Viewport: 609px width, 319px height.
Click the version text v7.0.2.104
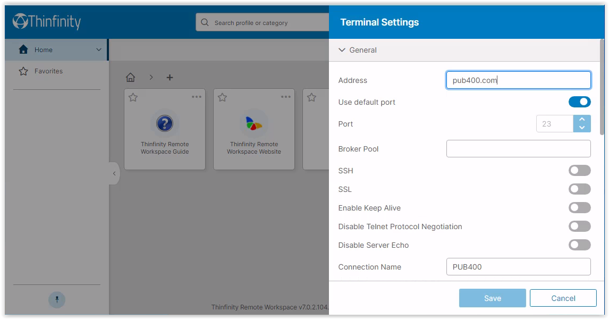314,307
